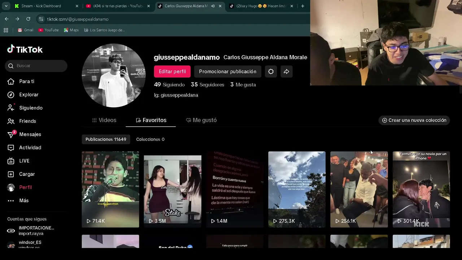The width and height of the screenshot is (462, 260).
Task: Open windsor_ES followed account
Action: [x=31, y=244]
